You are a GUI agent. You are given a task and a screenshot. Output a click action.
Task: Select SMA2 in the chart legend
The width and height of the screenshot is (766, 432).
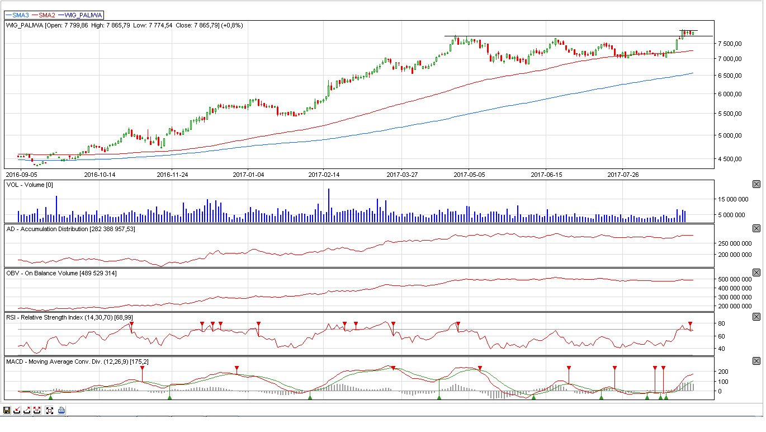[x=44, y=15]
